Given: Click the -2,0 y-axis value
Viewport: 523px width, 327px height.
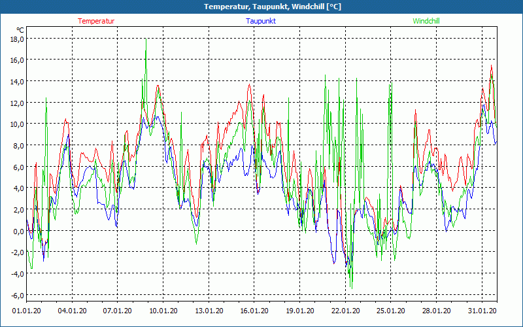Looking at the screenshot, I should click(18, 252).
